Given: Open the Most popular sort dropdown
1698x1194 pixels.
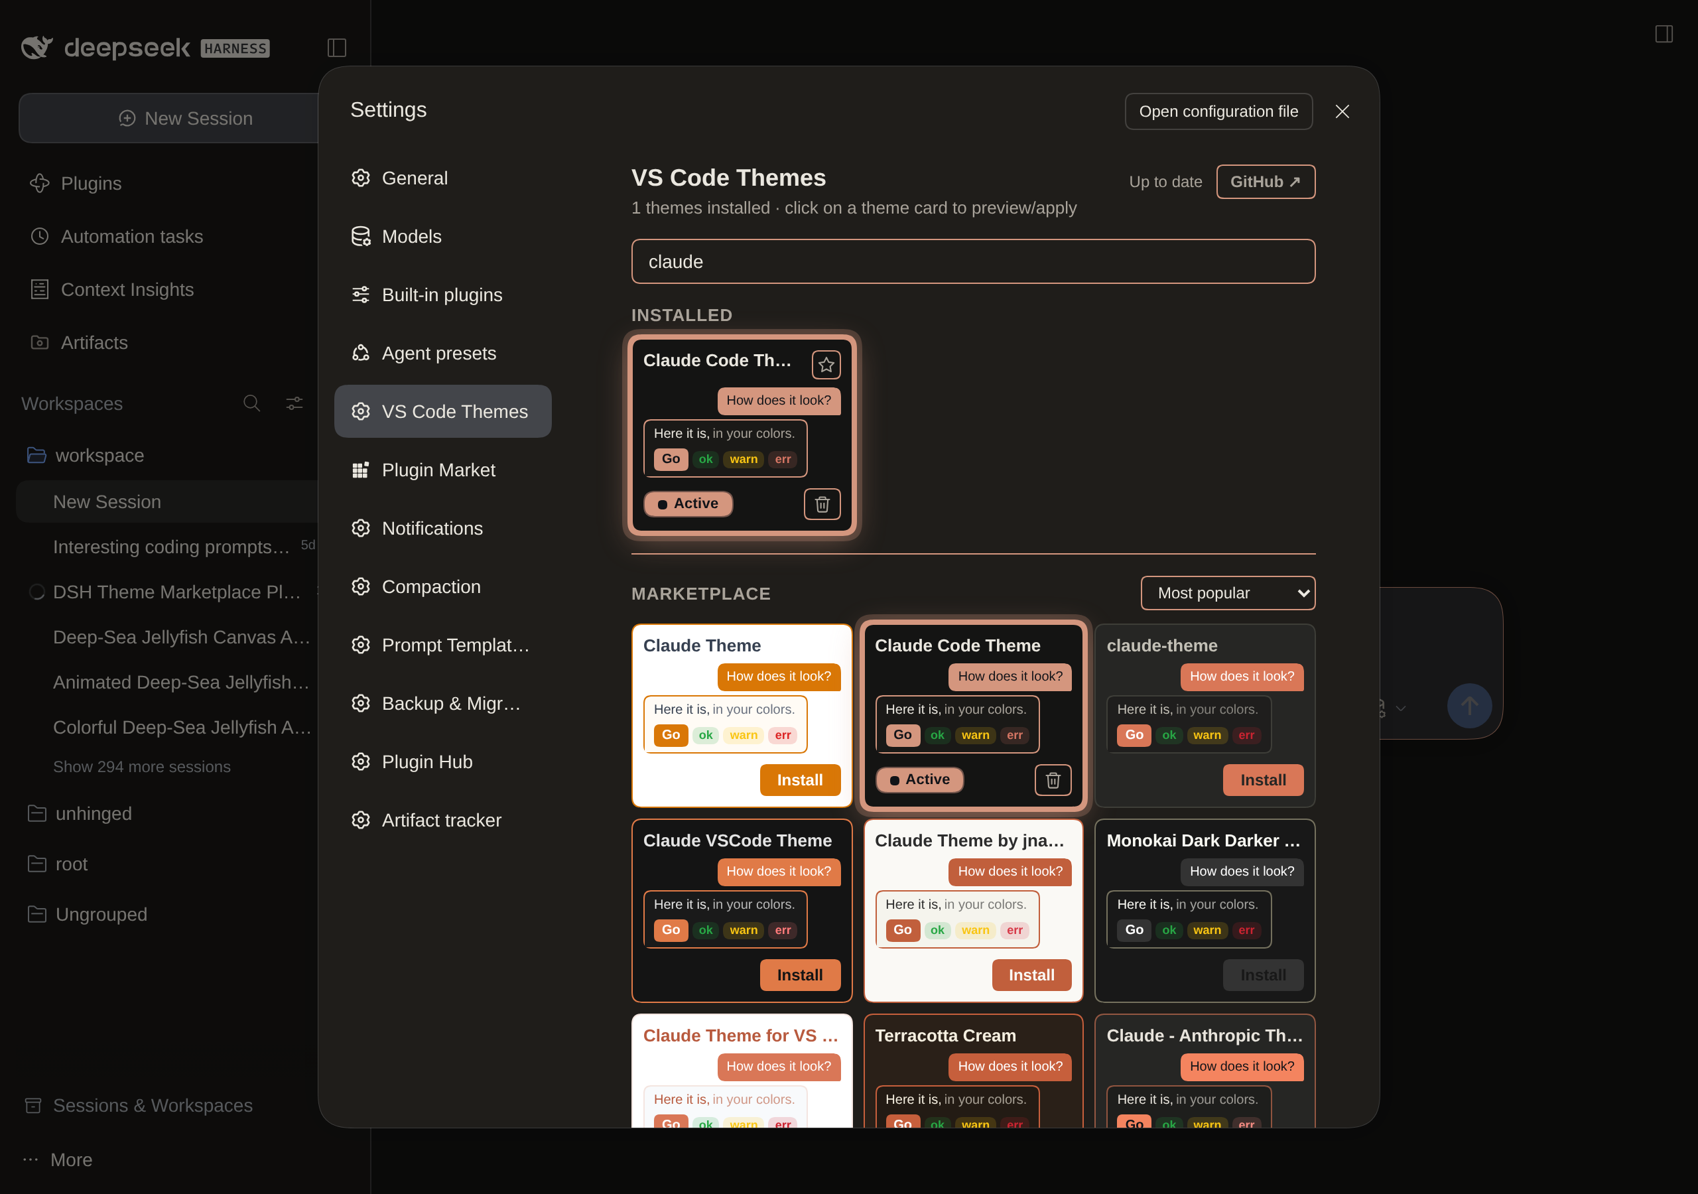Looking at the screenshot, I should [x=1228, y=593].
